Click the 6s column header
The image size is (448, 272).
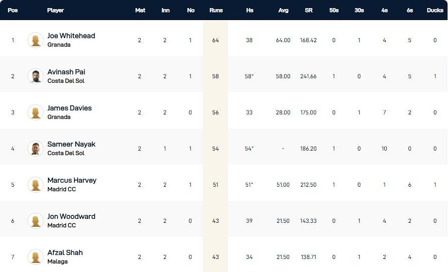(x=410, y=10)
